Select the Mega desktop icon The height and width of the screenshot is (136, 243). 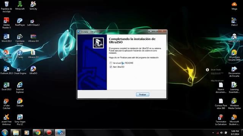coord(234,6)
